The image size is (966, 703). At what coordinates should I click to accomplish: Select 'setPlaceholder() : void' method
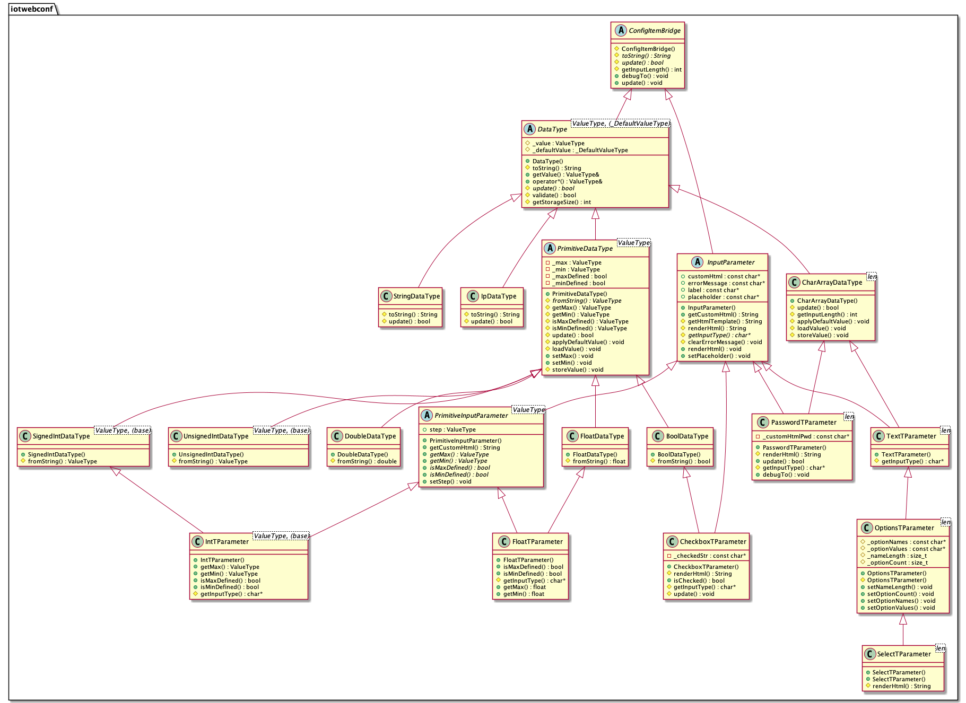click(x=719, y=356)
